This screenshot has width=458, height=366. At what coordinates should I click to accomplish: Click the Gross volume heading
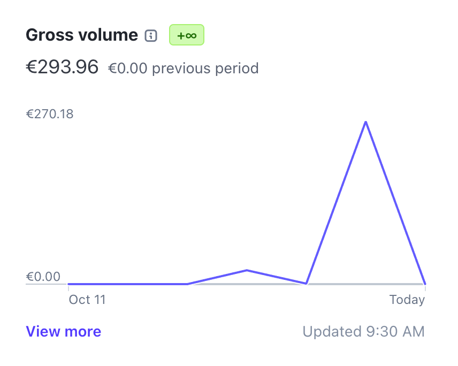pyautogui.click(x=82, y=35)
